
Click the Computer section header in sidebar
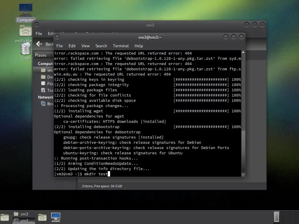click(x=46, y=64)
